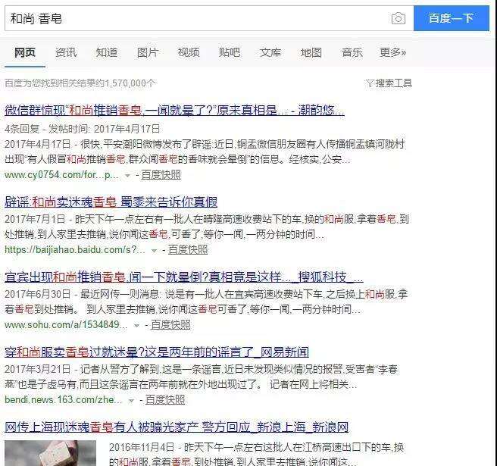This screenshot has width=497, height=466.
Task: Expand dropdown arrow next to baijiahao.baidu.com result
Action: click(155, 251)
